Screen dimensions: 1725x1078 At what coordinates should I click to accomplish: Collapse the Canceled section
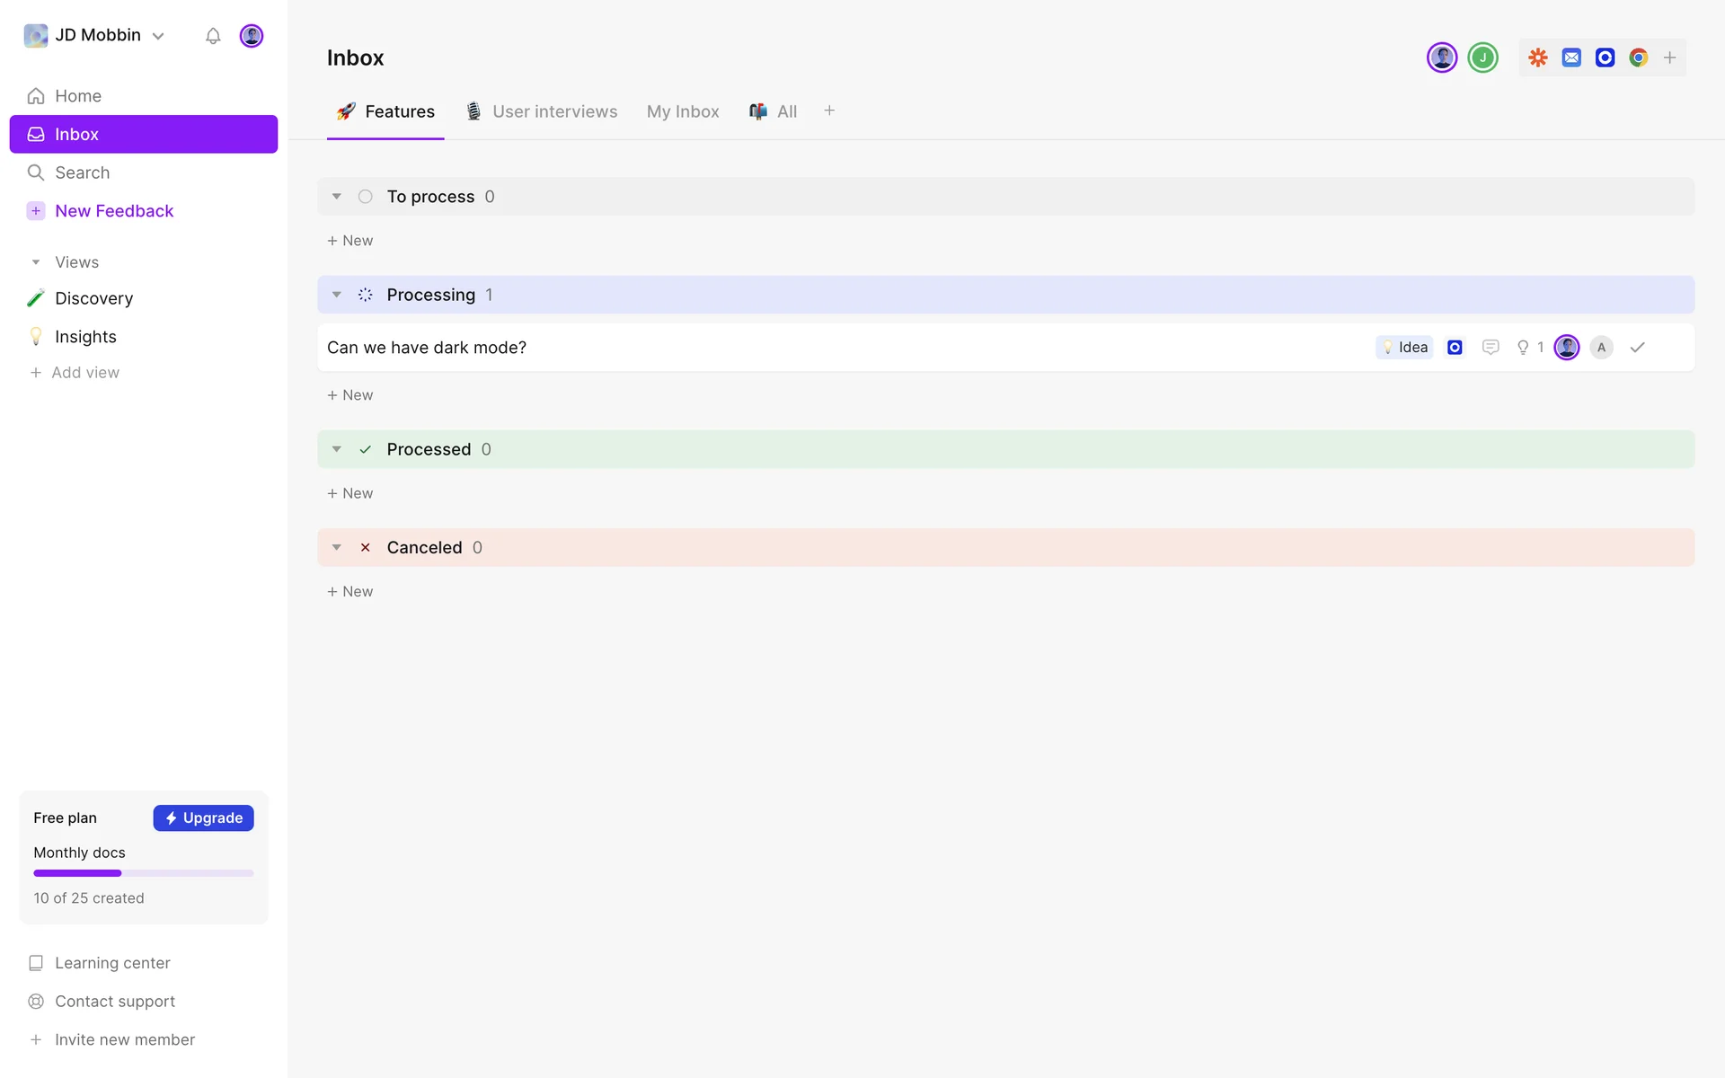pos(337,547)
